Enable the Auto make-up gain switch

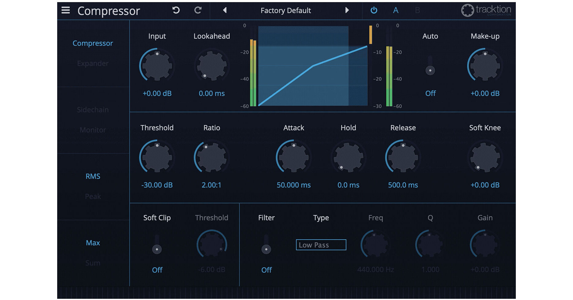coord(430,70)
